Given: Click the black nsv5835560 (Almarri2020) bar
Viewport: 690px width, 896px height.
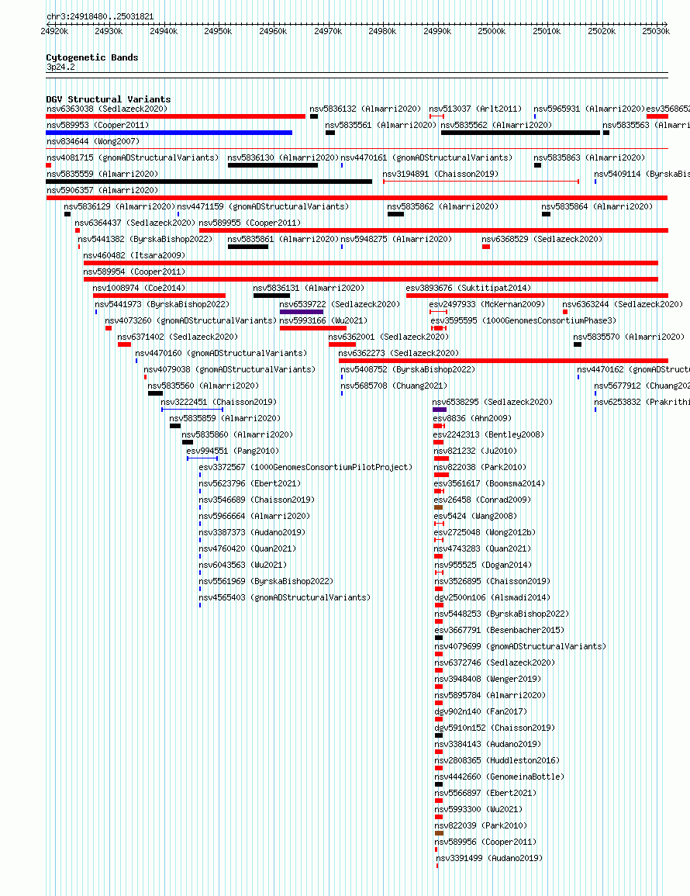Looking at the screenshot, I should 155,393.
